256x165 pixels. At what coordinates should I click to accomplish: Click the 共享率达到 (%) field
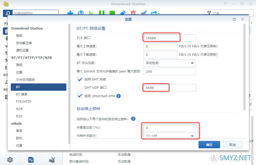[170, 128]
